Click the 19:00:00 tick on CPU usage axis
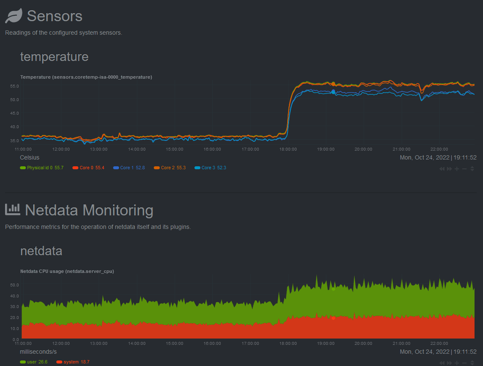Image resolution: width=483 pixels, height=366 pixels. (x=325, y=344)
